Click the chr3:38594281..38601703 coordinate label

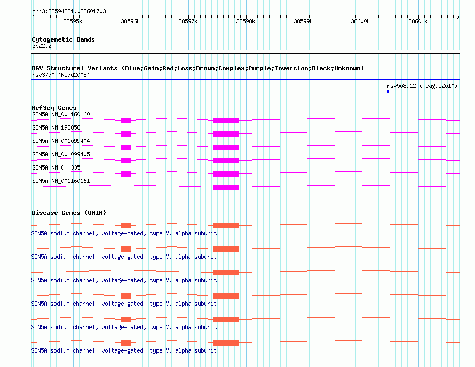(69, 11)
